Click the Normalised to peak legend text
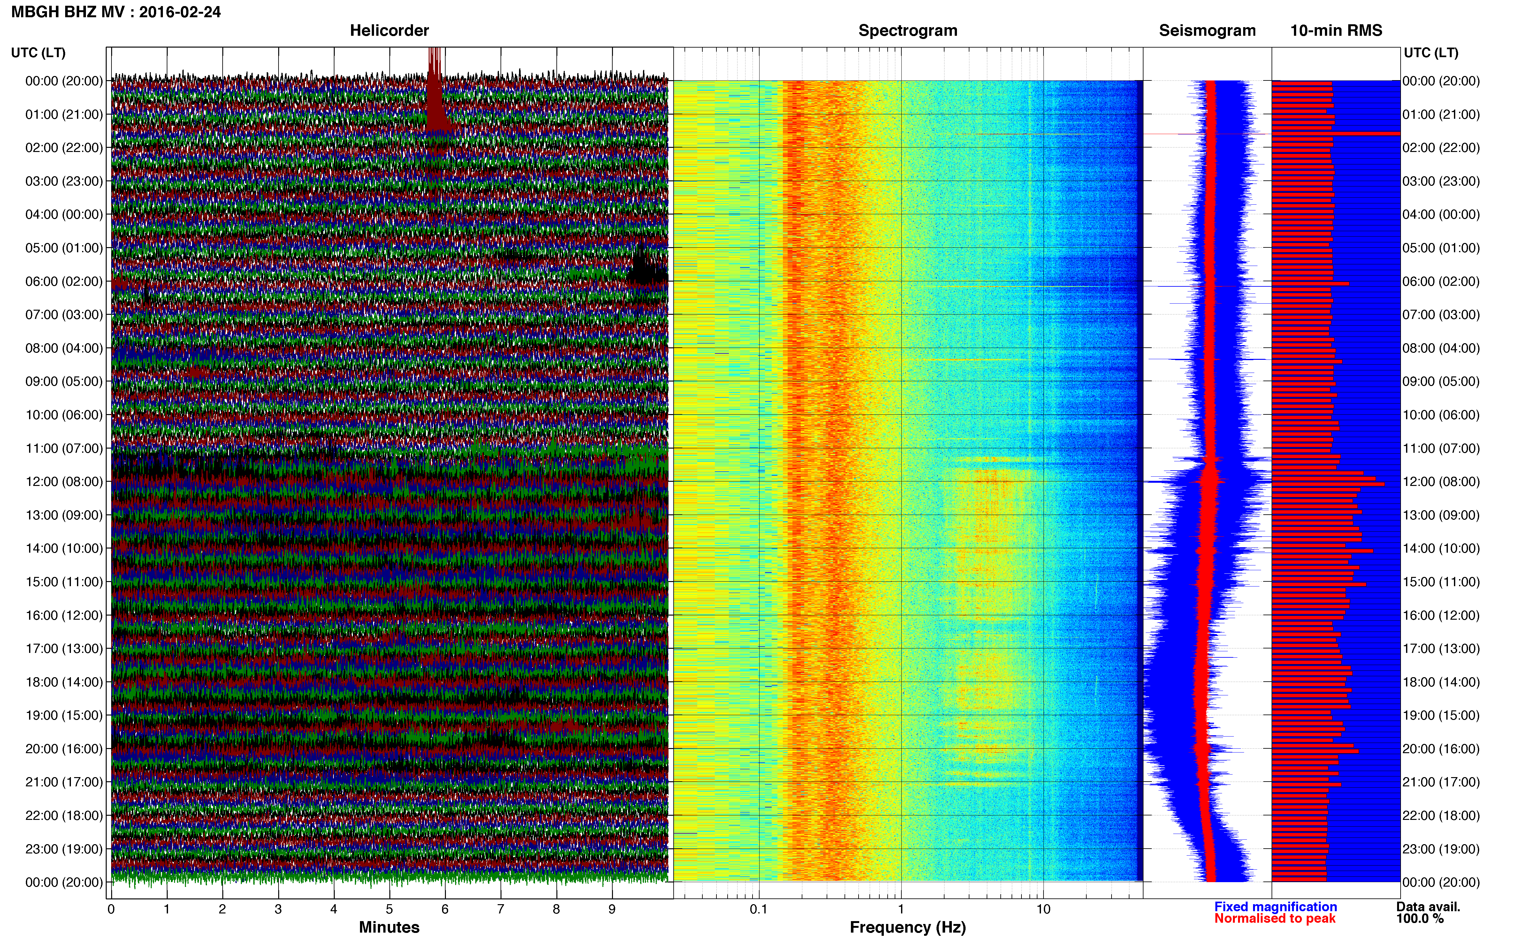 click(1275, 919)
